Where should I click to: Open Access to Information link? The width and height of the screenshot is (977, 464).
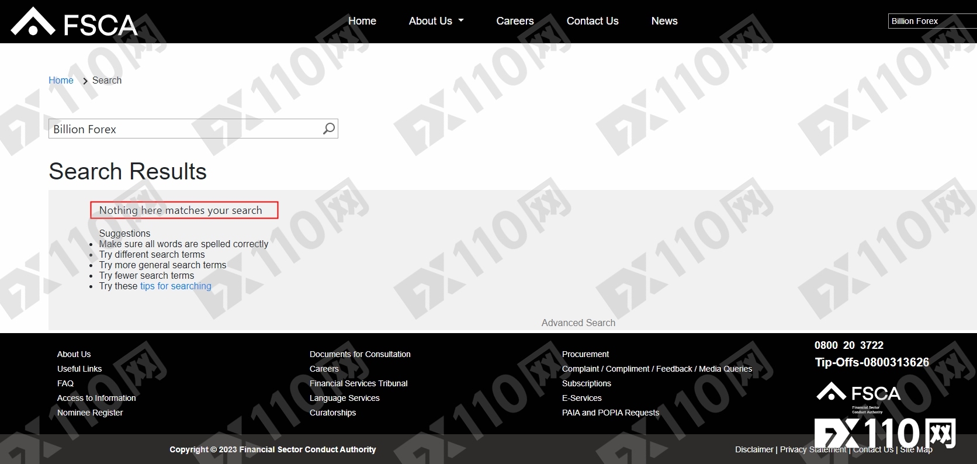click(96, 398)
